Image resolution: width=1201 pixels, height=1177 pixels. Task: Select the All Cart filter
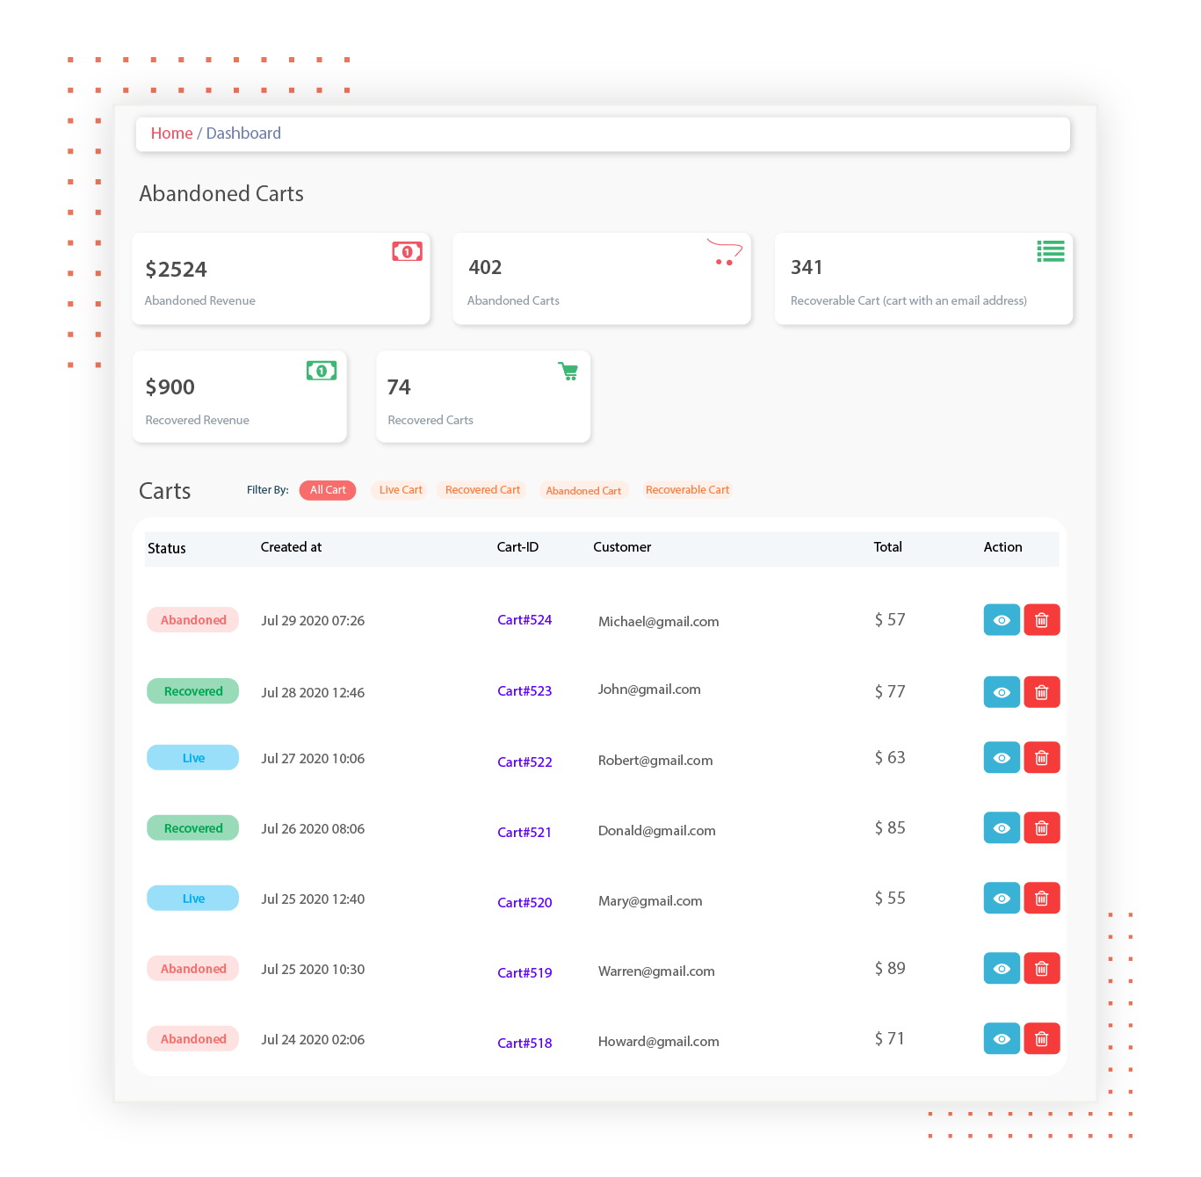point(328,490)
